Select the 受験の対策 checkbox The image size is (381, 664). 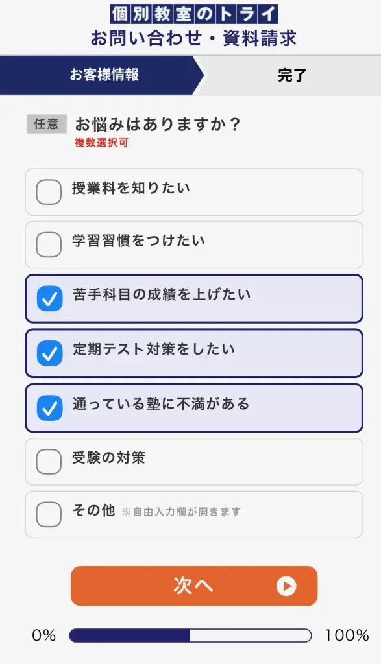[49, 461]
